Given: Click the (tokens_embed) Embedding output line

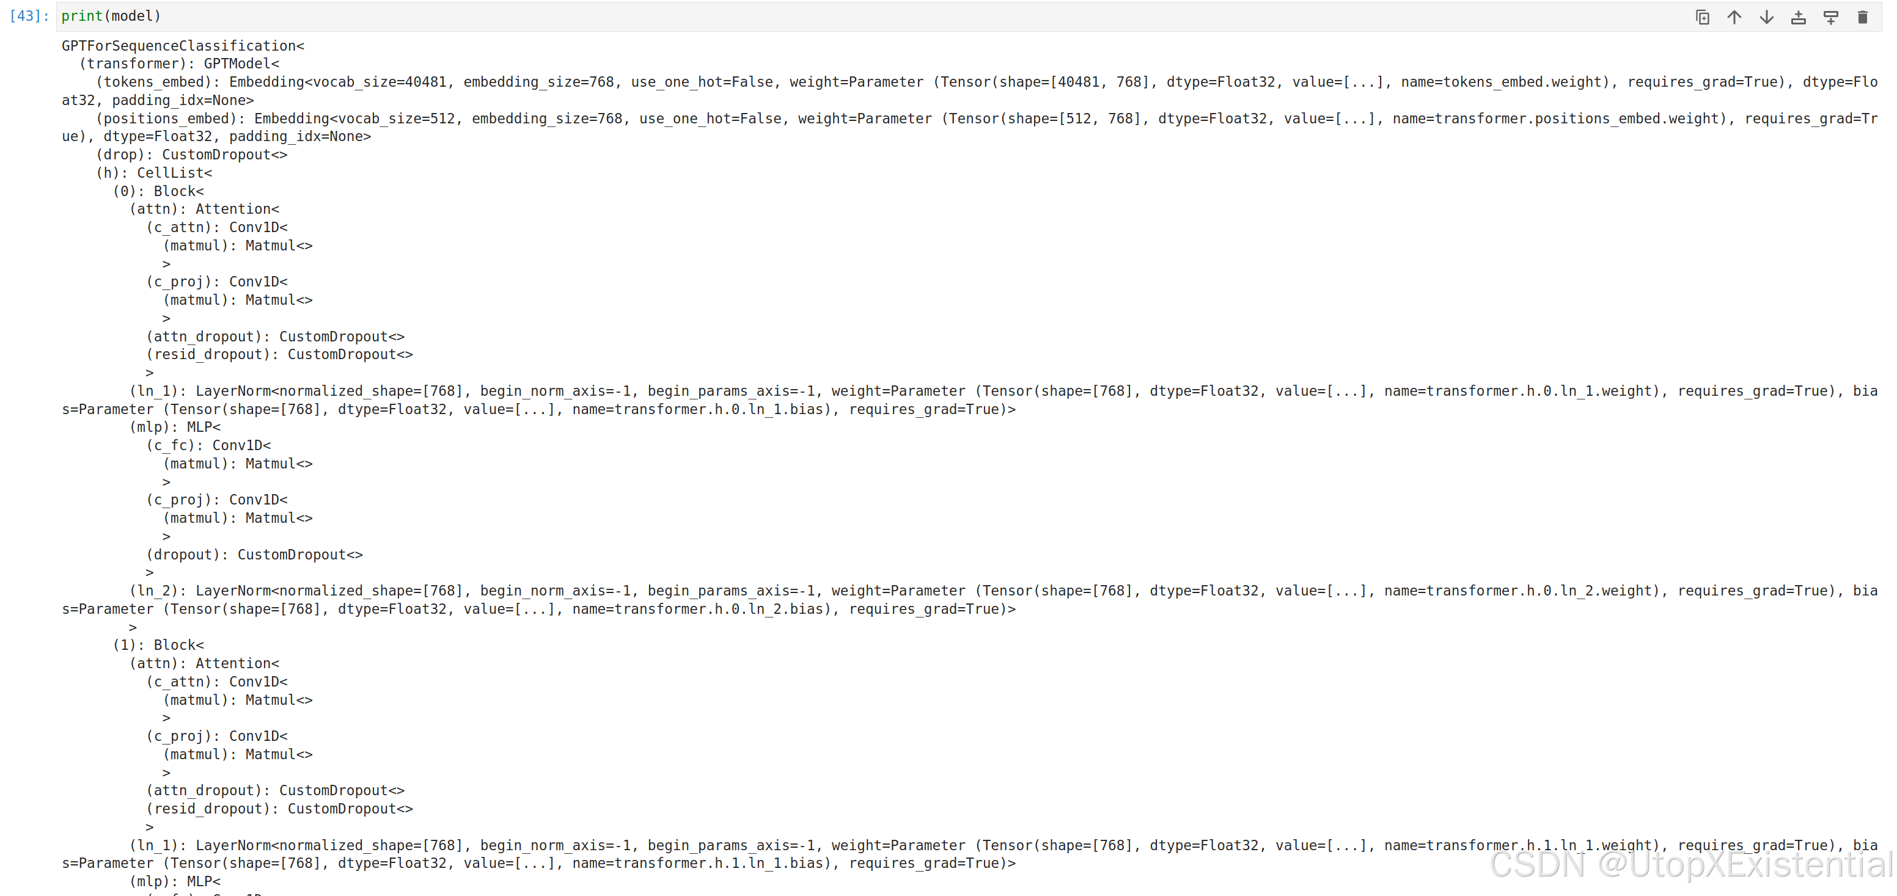Looking at the screenshot, I should 969,91.
